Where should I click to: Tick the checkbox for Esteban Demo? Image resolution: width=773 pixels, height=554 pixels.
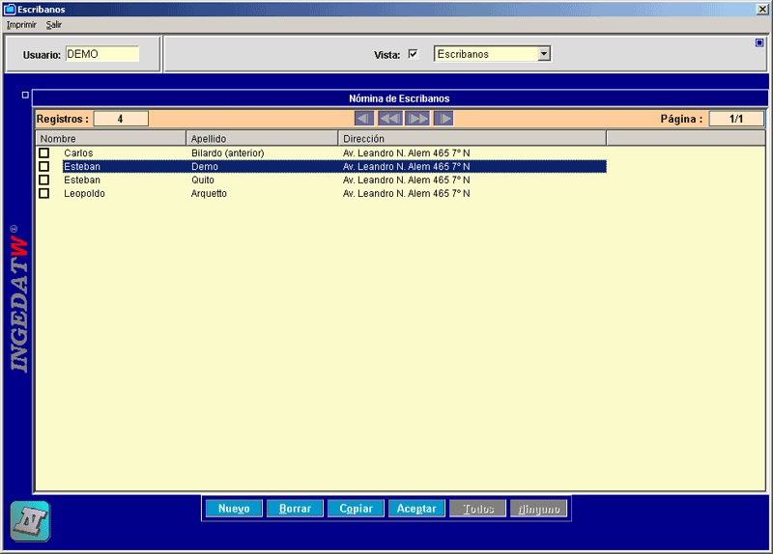[43, 166]
